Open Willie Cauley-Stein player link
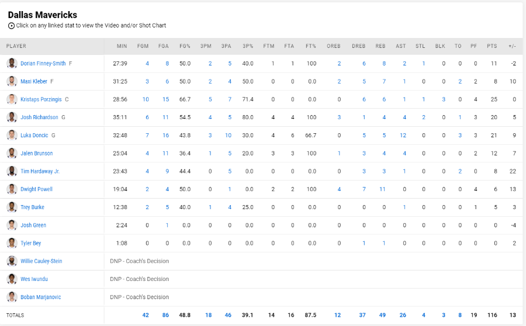This screenshot has width=526, height=326. (41, 261)
